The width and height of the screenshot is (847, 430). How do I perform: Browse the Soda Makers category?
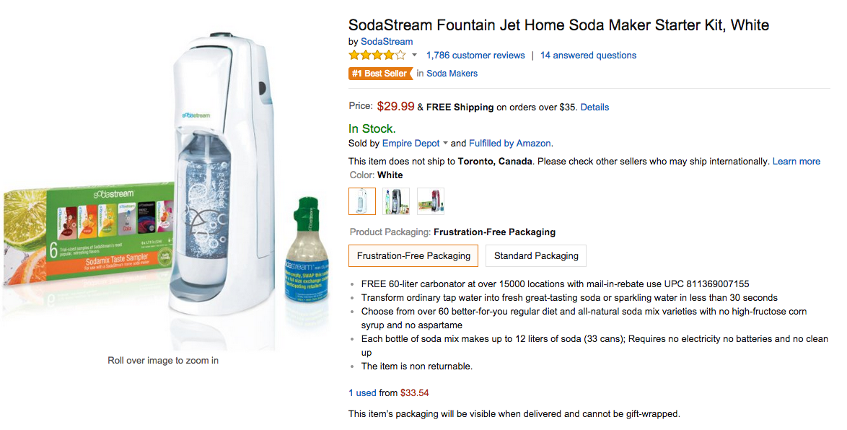click(x=452, y=73)
